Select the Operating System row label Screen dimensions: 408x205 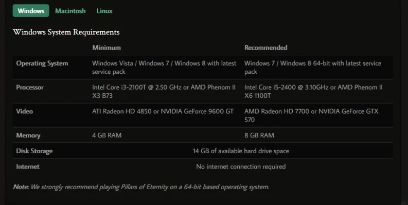(42, 64)
